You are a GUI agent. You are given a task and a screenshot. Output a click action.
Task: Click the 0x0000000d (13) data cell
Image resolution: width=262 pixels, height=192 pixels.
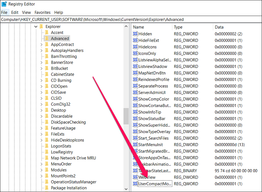point(230,145)
